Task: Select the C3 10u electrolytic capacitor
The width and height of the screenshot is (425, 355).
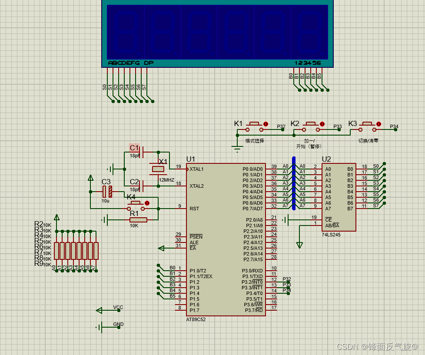Action: coord(107,192)
